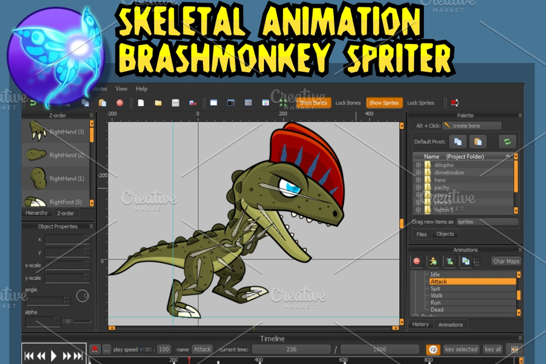
Task: Click the create bone pencil button
Action: tap(472, 126)
